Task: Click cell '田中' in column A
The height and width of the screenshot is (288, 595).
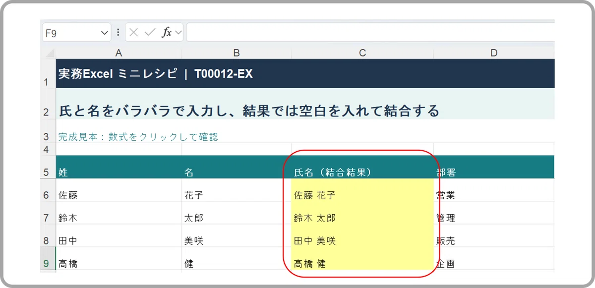Action: (x=119, y=236)
